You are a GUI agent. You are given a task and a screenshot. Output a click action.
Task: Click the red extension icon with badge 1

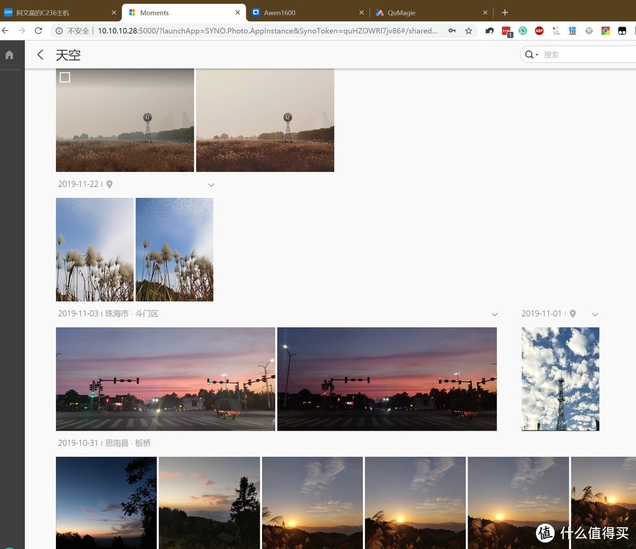[x=506, y=31]
